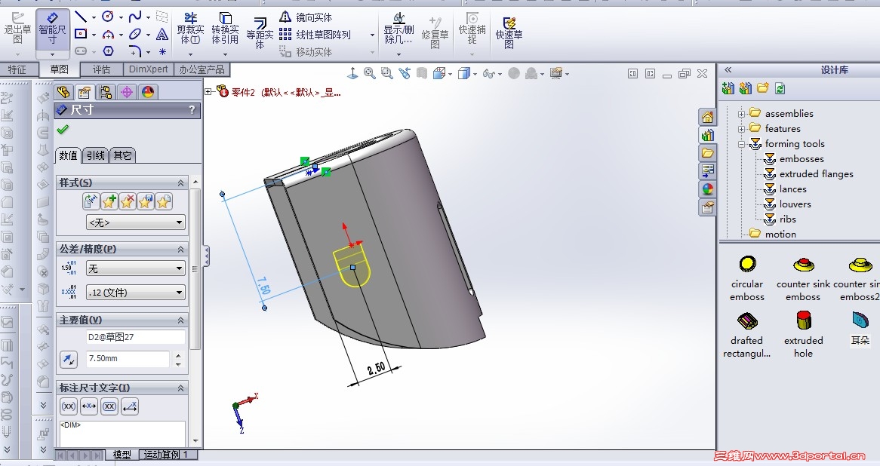880x466 pixels.
Task: Open the FeatureManager design tree tab
Action: (64, 92)
